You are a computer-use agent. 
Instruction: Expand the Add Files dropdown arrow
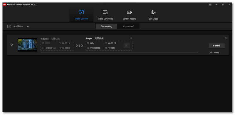click(28, 27)
